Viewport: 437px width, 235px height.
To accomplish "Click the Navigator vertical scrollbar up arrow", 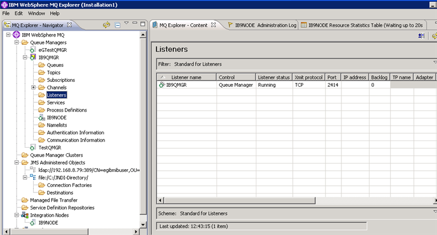I will [143, 35].
